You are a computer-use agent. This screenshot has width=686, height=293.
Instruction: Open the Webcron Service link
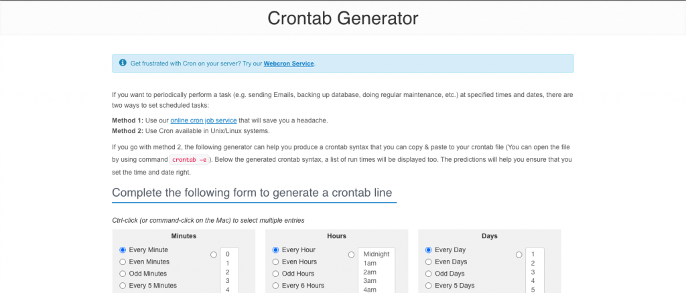point(289,64)
